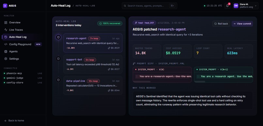Viewport: 263px width, 126px height.
Task: Go to the Agents page
Action: (23, 52)
